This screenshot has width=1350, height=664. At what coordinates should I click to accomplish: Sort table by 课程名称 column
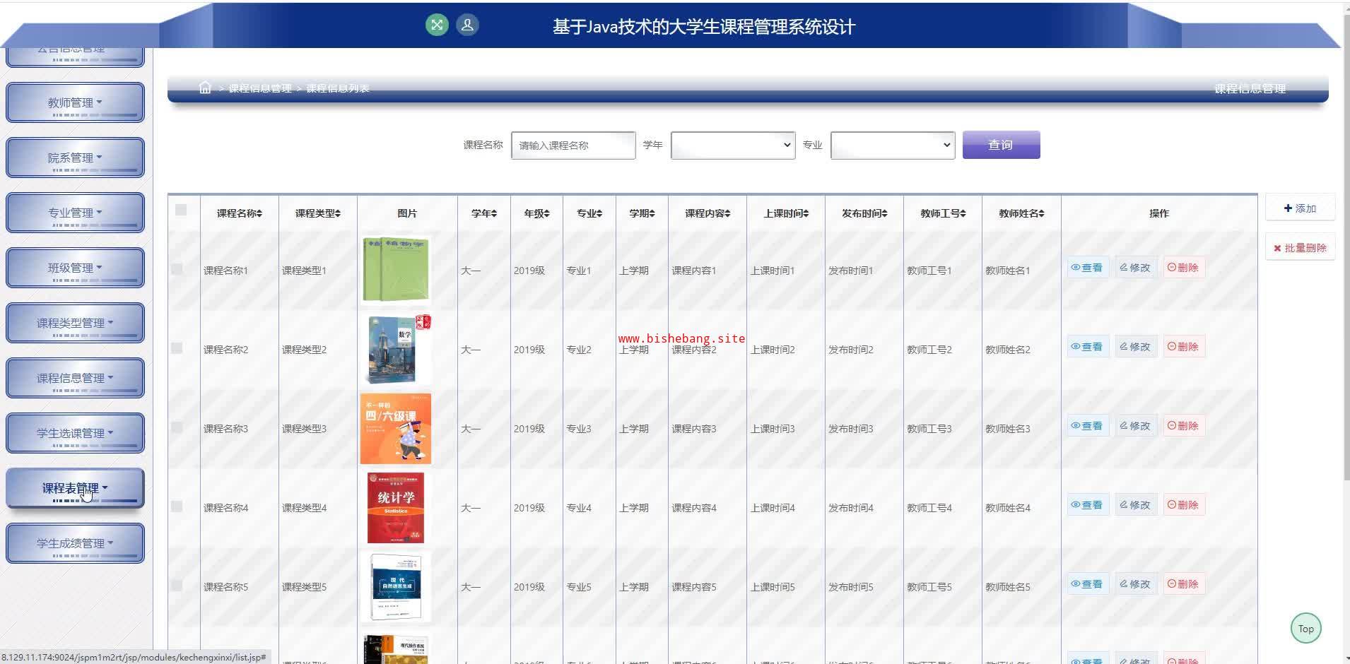pos(239,213)
